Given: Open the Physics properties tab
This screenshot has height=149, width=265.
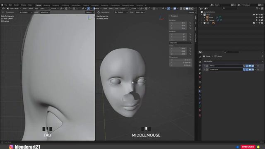Looking at the screenshot, I should coord(200,99).
